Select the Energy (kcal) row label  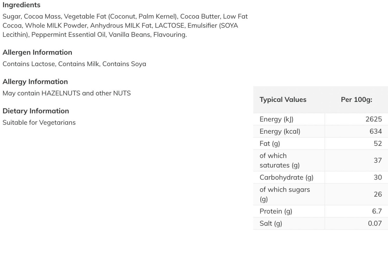pyautogui.click(x=280, y=131)
